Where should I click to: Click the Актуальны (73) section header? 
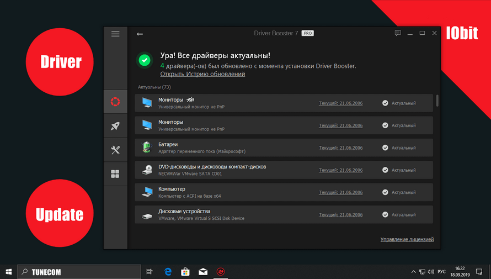coord(154,87)
